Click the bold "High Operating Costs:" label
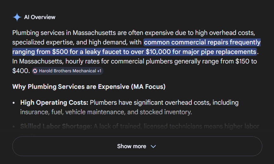The width and height of the screenshot is (274, 164). tap(54, 102)
